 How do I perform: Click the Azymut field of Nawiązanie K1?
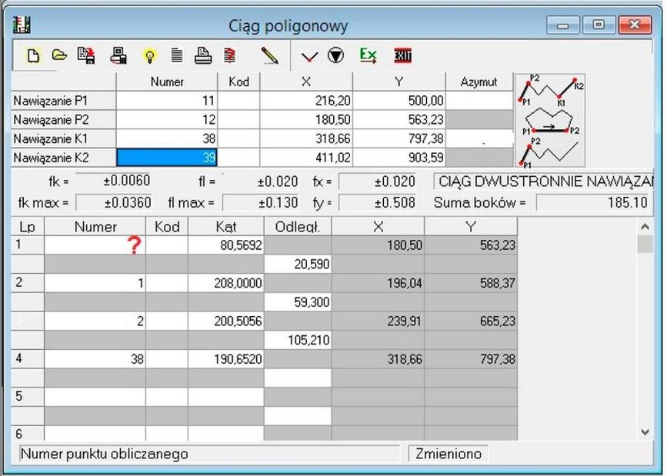(479, 138)
